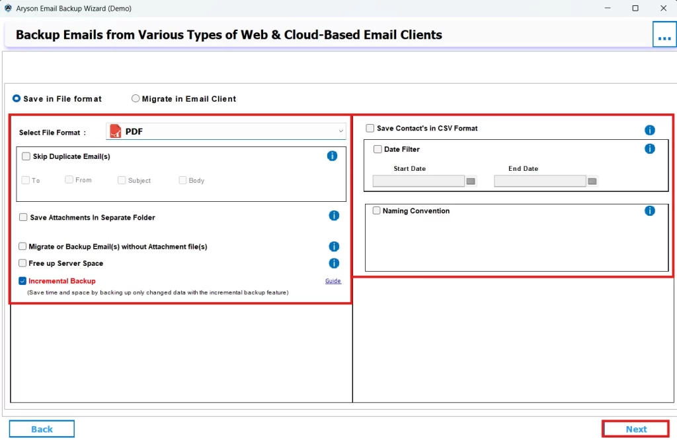The height and width of the screenshot is (440, 677).
Task: Click the info icon beside Save Attachments In Separate Folder
Action: coord(334,215)
